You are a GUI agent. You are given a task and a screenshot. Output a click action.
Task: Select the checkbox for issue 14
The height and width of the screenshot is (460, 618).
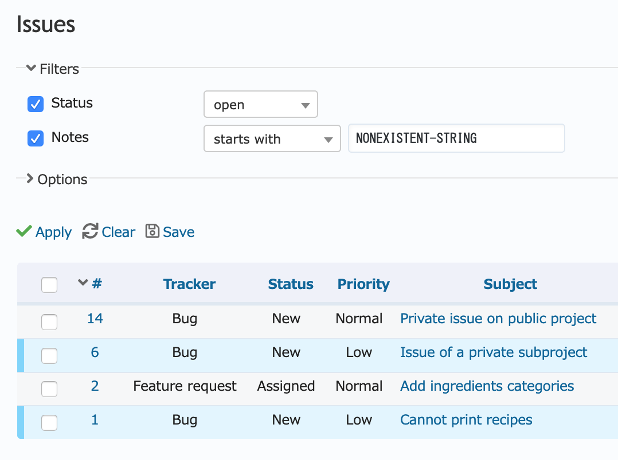click(x=49, y=322)
